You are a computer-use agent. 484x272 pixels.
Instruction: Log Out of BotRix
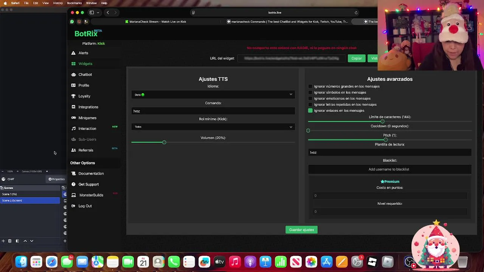85,206
